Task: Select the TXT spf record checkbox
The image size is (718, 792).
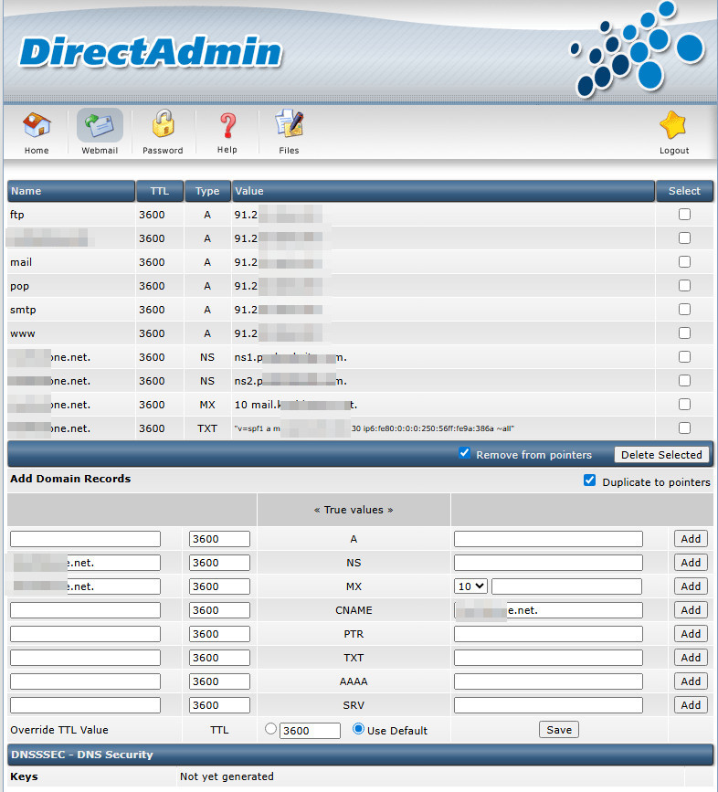Action: (x=684, y=428)
